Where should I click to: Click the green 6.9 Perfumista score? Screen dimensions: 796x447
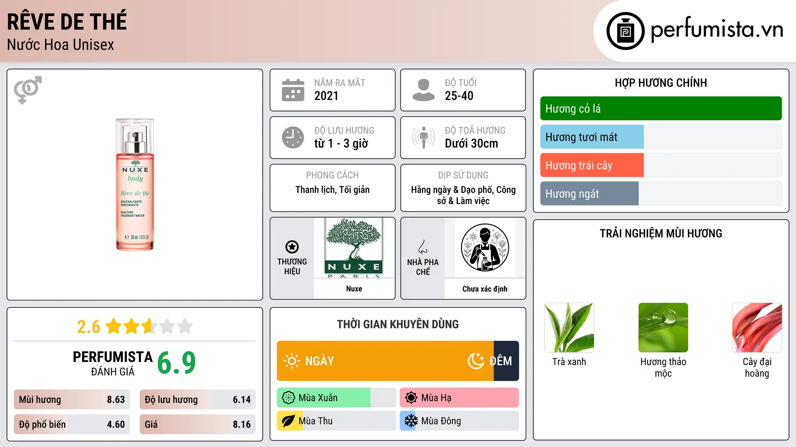tap(176, 363)
